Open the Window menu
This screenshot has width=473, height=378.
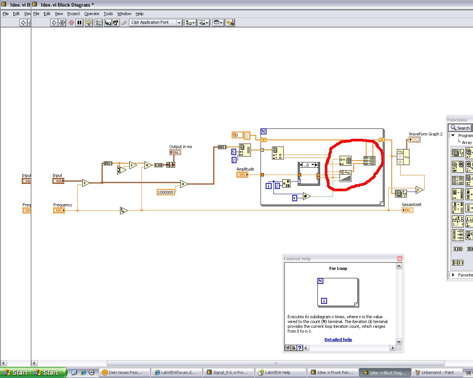[124, 14]
